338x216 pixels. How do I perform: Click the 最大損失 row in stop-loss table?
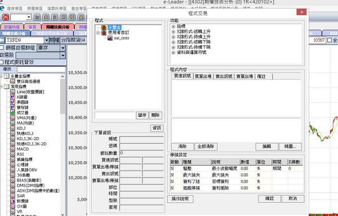pos(237,175)
